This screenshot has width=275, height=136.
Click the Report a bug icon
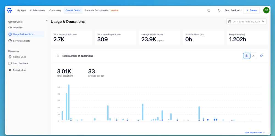[10, 70]
